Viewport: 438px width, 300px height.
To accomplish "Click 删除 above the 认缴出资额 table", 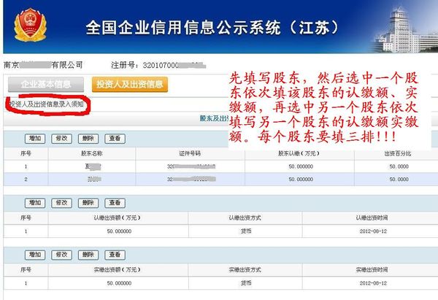I will coord(88,202).
